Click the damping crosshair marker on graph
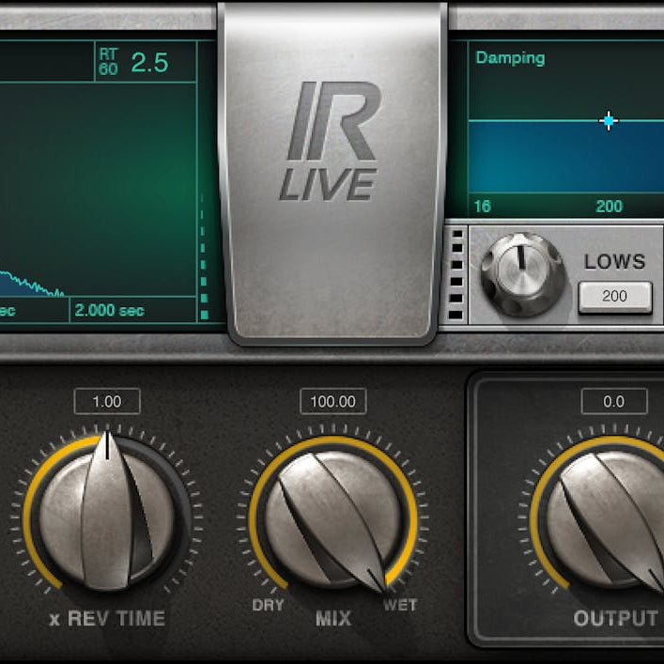 609,121
